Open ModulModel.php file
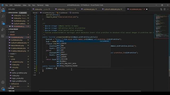Image resolution: width=170 pixels, height=95 pixels. point(17,46)
